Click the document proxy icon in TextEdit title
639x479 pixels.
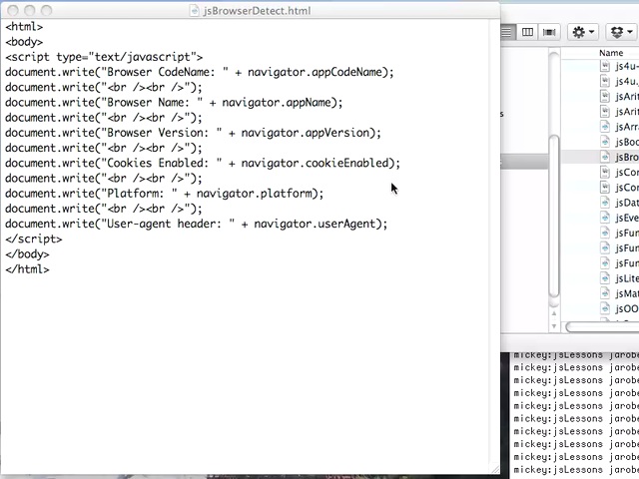click(195, 11)
